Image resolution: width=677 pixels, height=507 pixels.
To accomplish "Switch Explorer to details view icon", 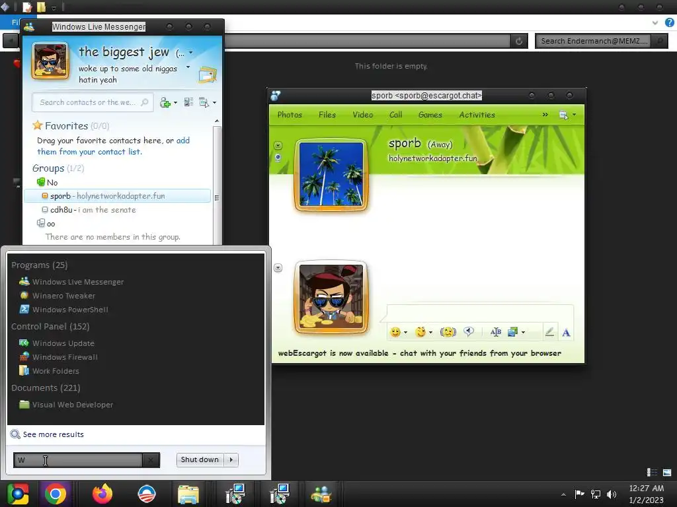I will (652, 473).
